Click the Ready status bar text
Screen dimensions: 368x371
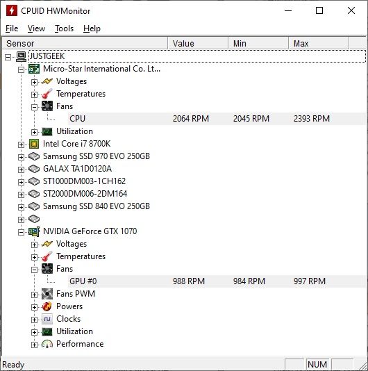13,365
